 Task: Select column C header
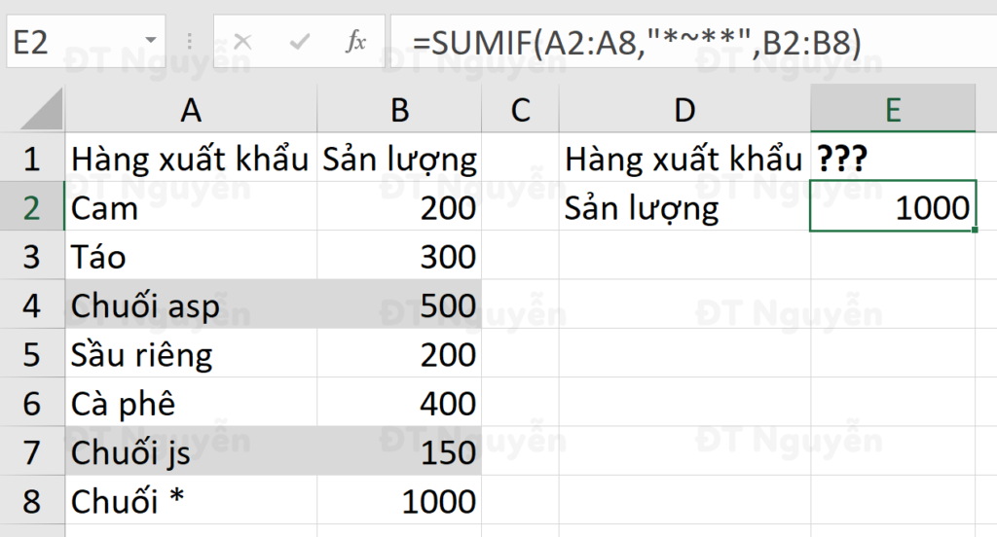point(520,111)
